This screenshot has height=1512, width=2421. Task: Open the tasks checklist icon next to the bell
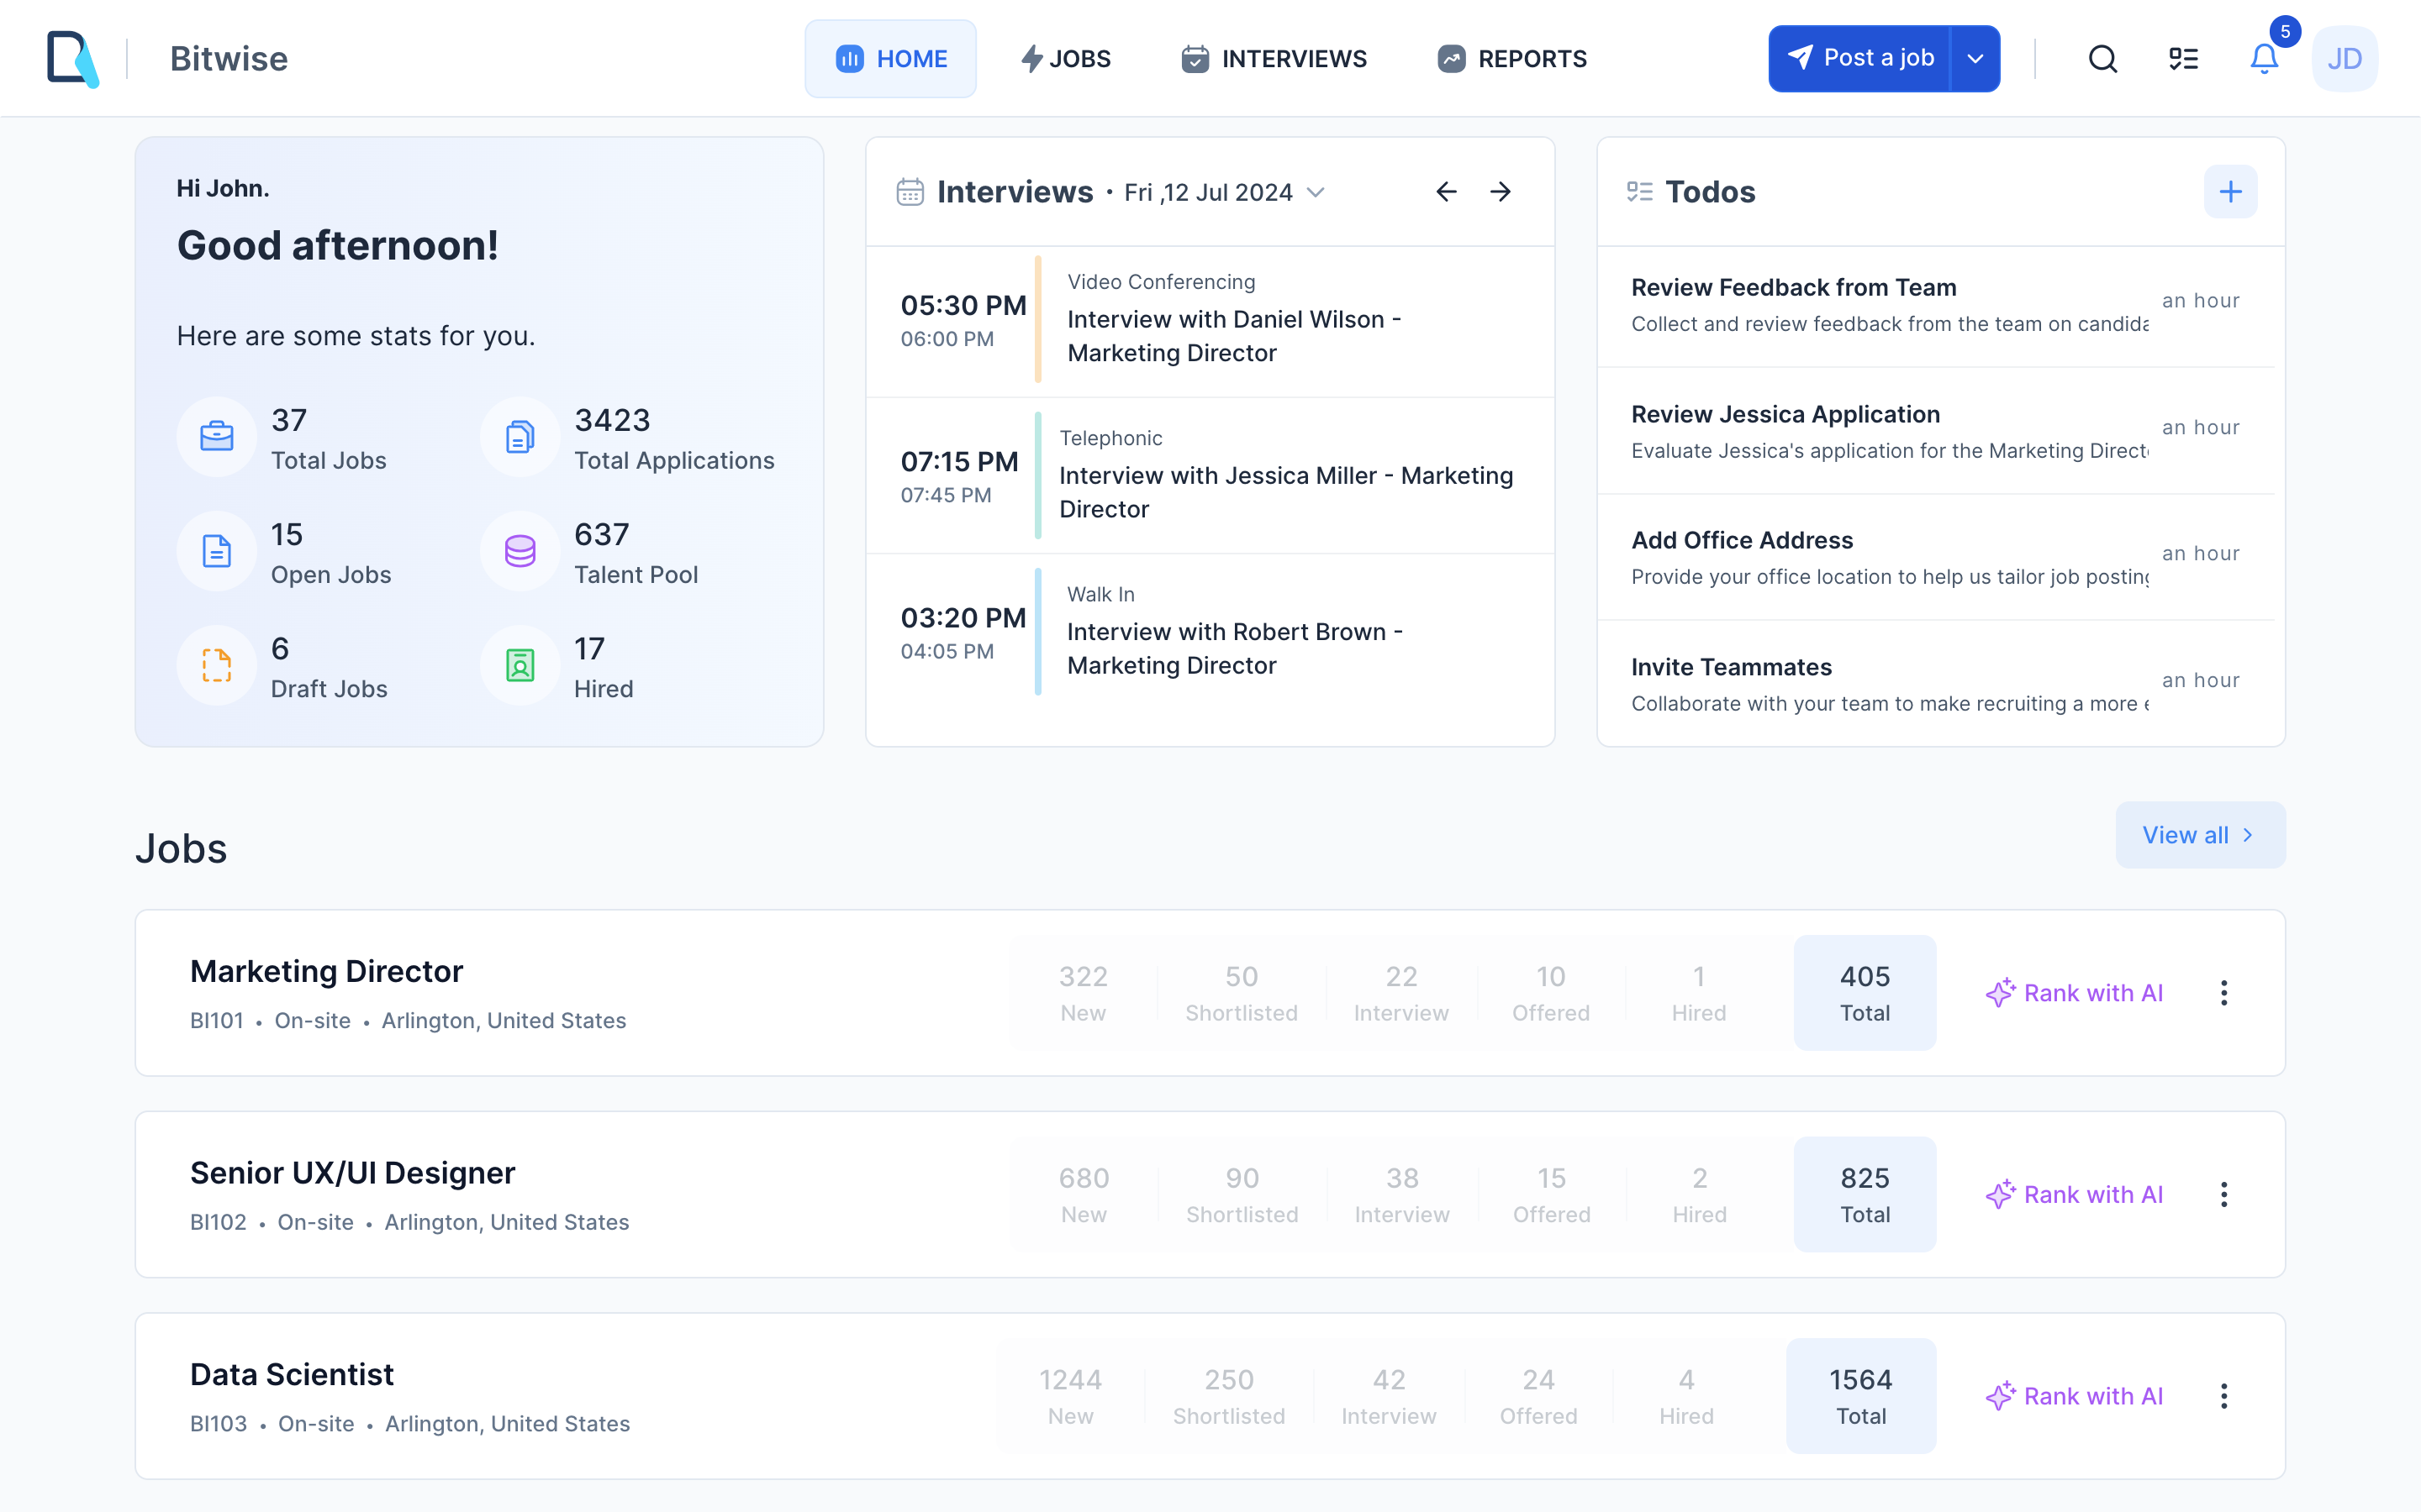(x=2184, y=58)
